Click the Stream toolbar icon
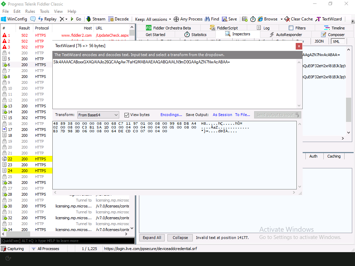 (89, 19)
